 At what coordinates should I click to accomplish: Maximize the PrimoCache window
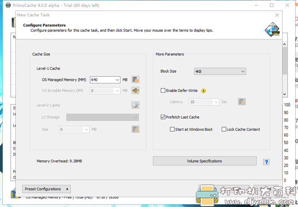(272, 5)
